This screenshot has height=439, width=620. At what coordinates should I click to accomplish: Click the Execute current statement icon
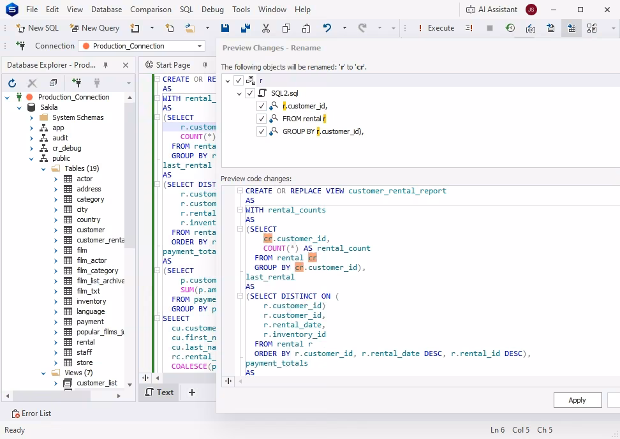[x=469, y=28]
